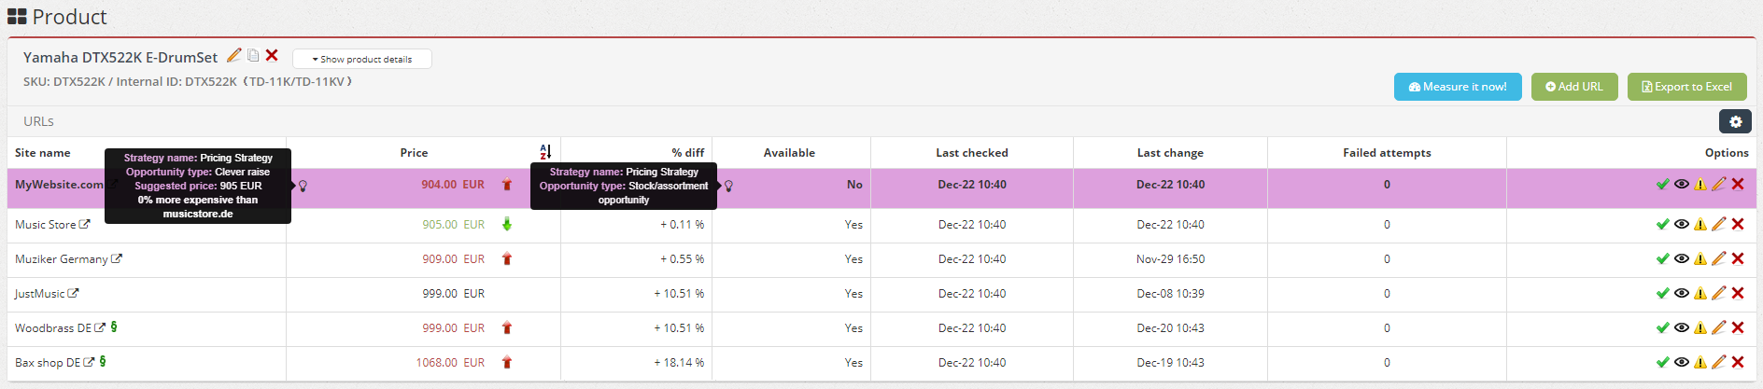Remove the JustMusic URL with the red X

[1738, 293]
